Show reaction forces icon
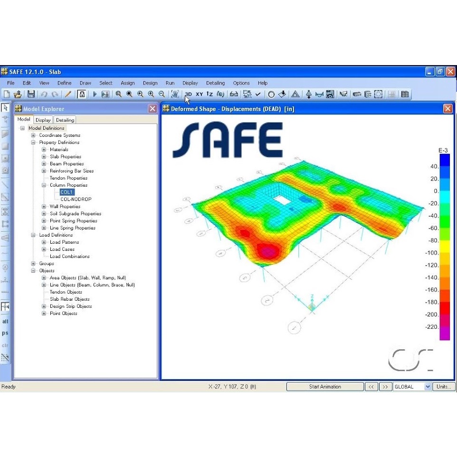This screenshot has height=457, width=457. point(309,94)
